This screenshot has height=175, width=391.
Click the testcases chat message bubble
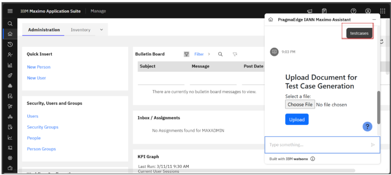[359, 33]
